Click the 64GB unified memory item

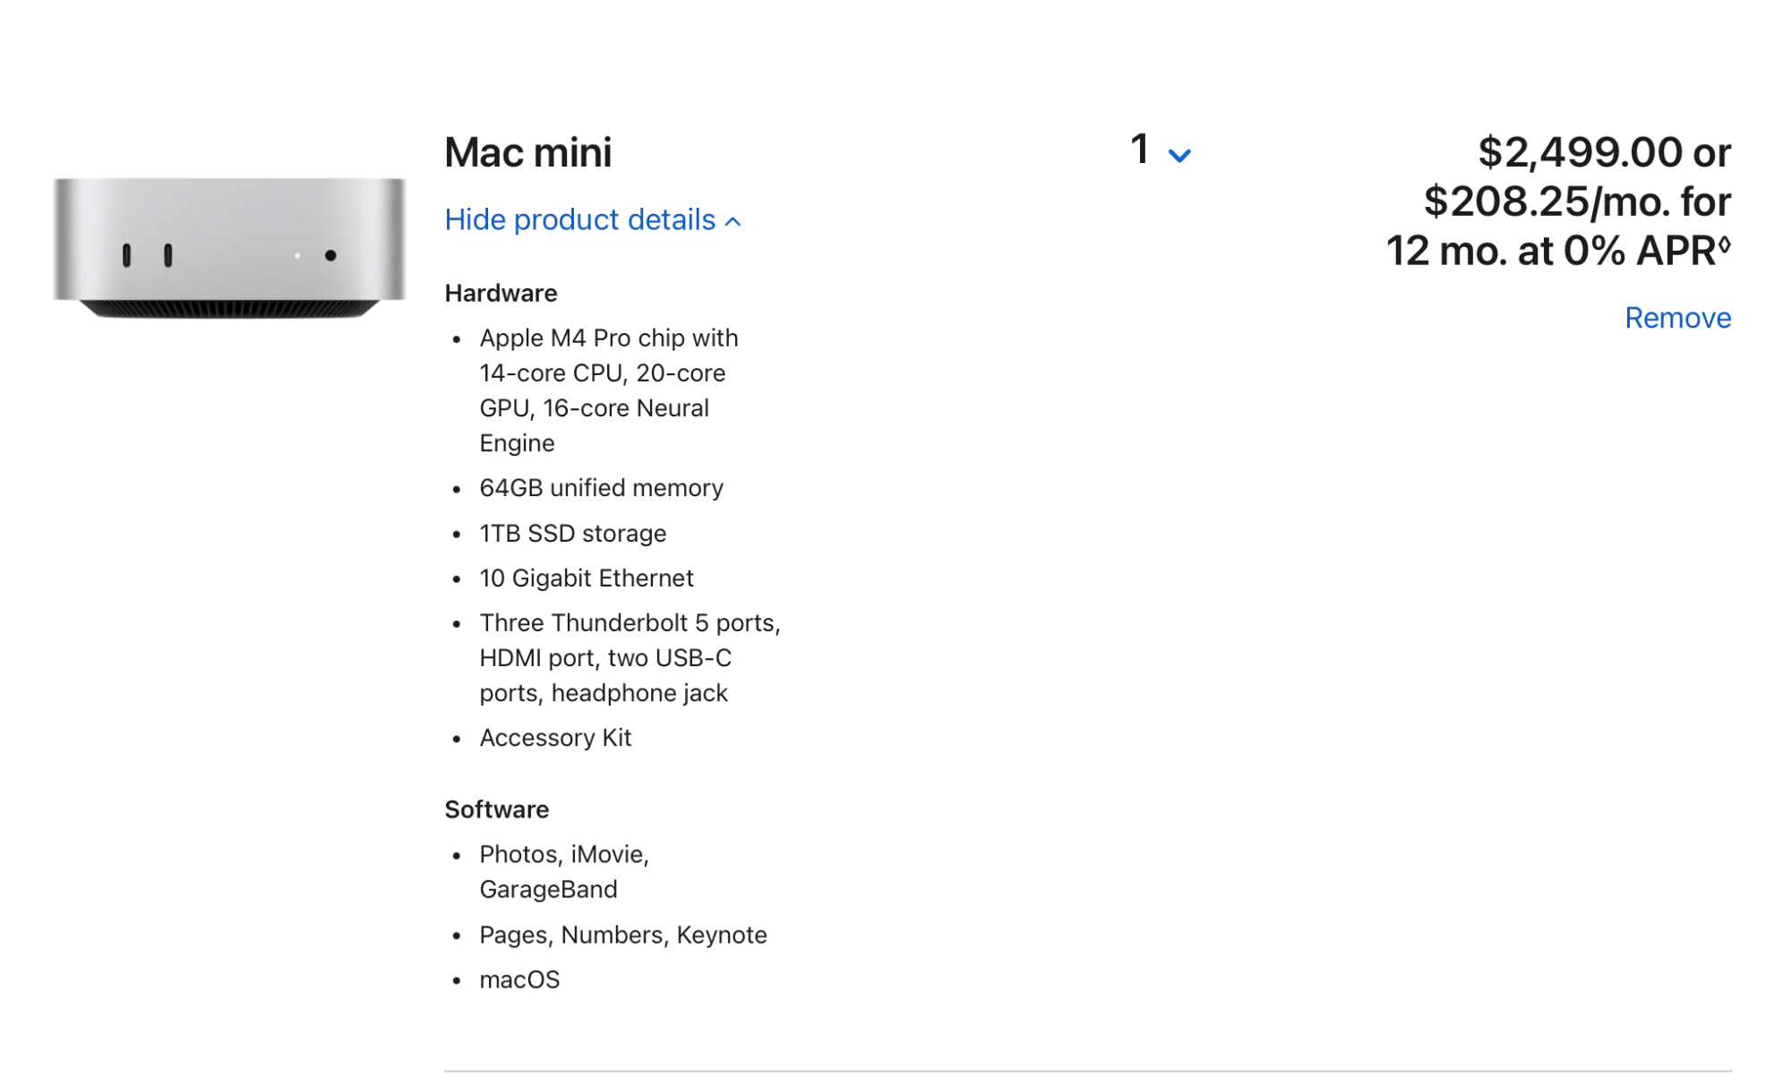[601, 488]
